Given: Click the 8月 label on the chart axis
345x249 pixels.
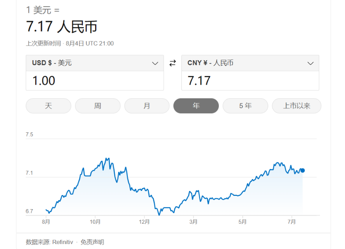Looking at the screenshot, I should pyautogui.click(x=46, y=222).
